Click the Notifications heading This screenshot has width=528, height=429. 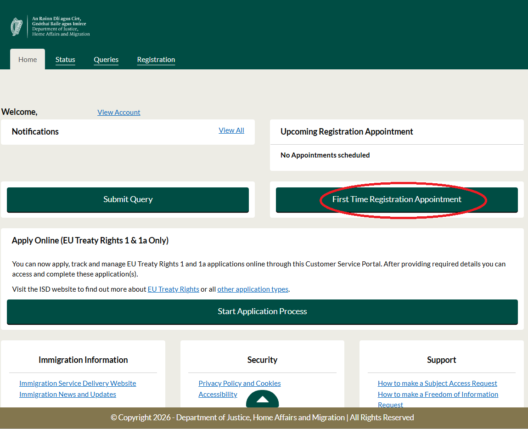35,131
